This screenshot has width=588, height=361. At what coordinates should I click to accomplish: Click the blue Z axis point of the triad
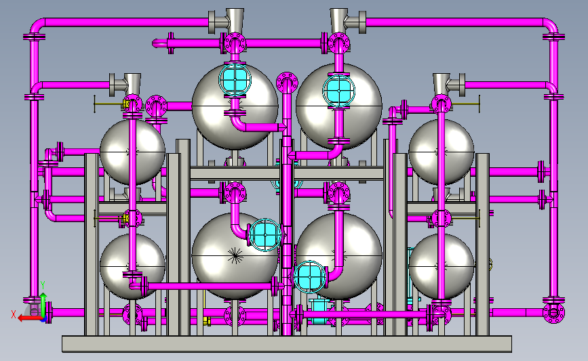(x=44, y=320)
